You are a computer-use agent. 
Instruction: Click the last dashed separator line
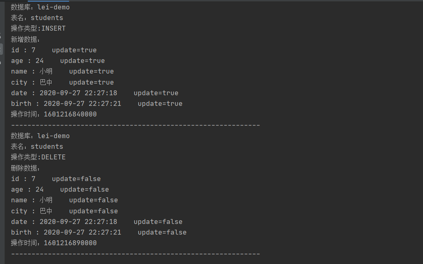pyautogui.click(x=135, y=254)
